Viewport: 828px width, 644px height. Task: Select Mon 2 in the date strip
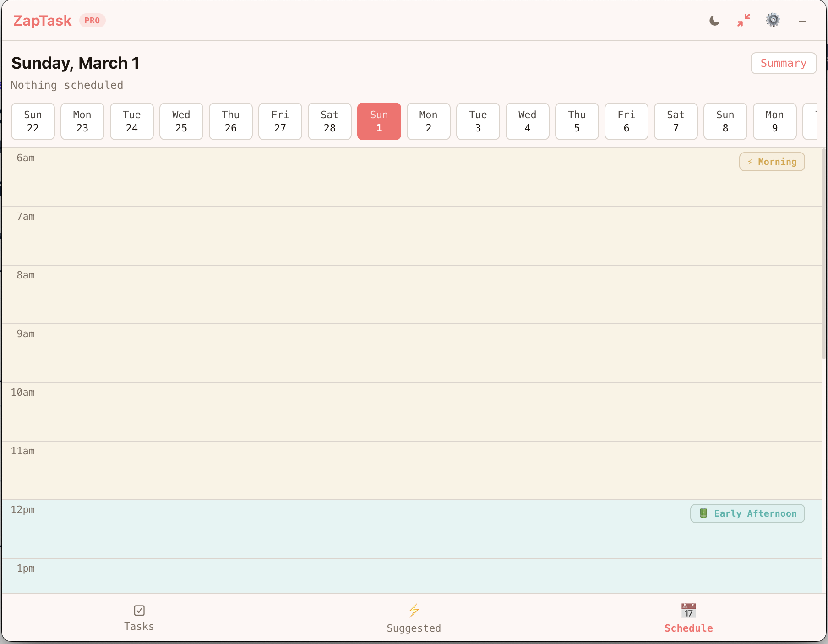point(429,121)
